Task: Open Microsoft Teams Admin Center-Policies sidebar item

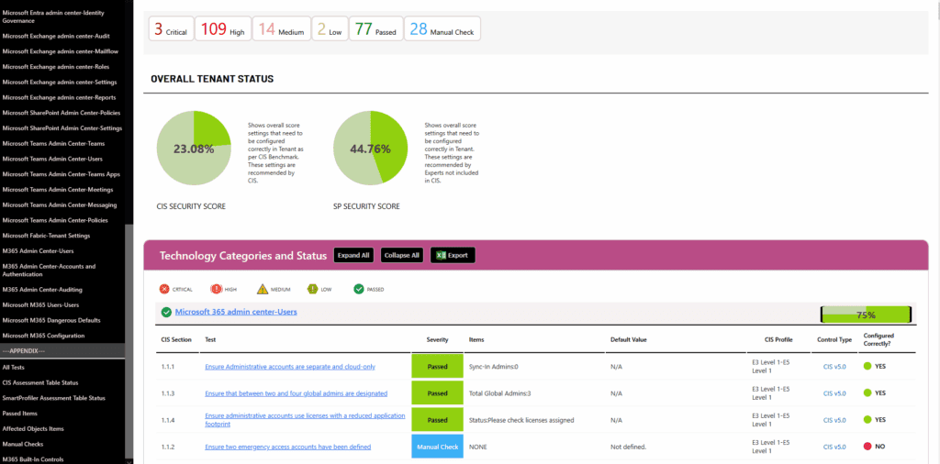Action: tap(55, 220)
